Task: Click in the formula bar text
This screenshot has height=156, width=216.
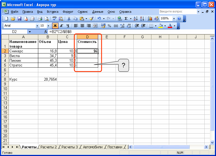Action: 60,32
